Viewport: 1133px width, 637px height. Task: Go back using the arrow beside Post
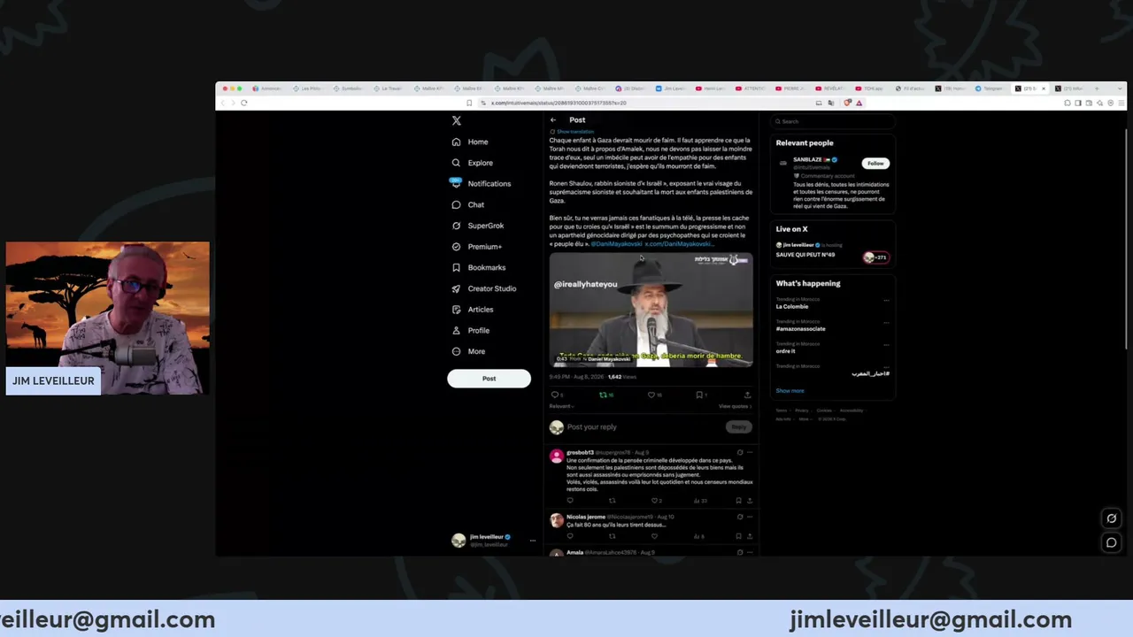[x=553, y=119]
